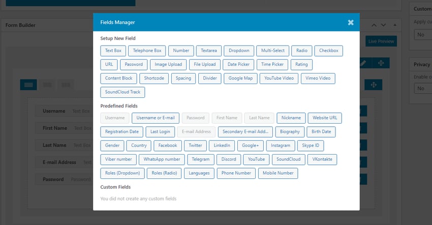Select the Roles (Radio) predefined field
Viewport: 432px width, 225px height.
click(164, 173)
